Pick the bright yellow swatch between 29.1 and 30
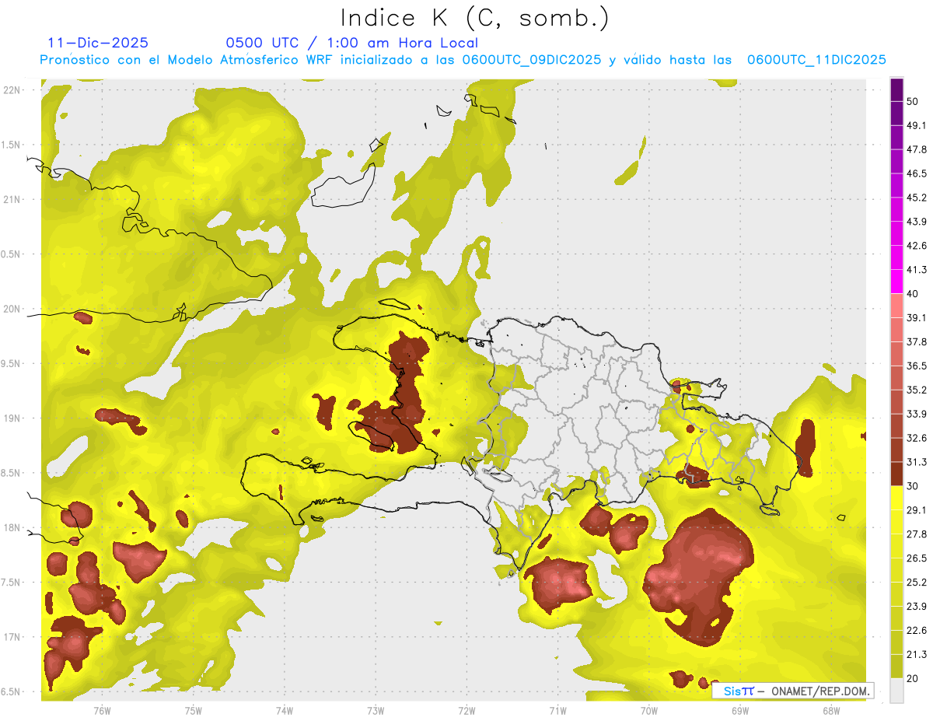 (x=897, y=498)
